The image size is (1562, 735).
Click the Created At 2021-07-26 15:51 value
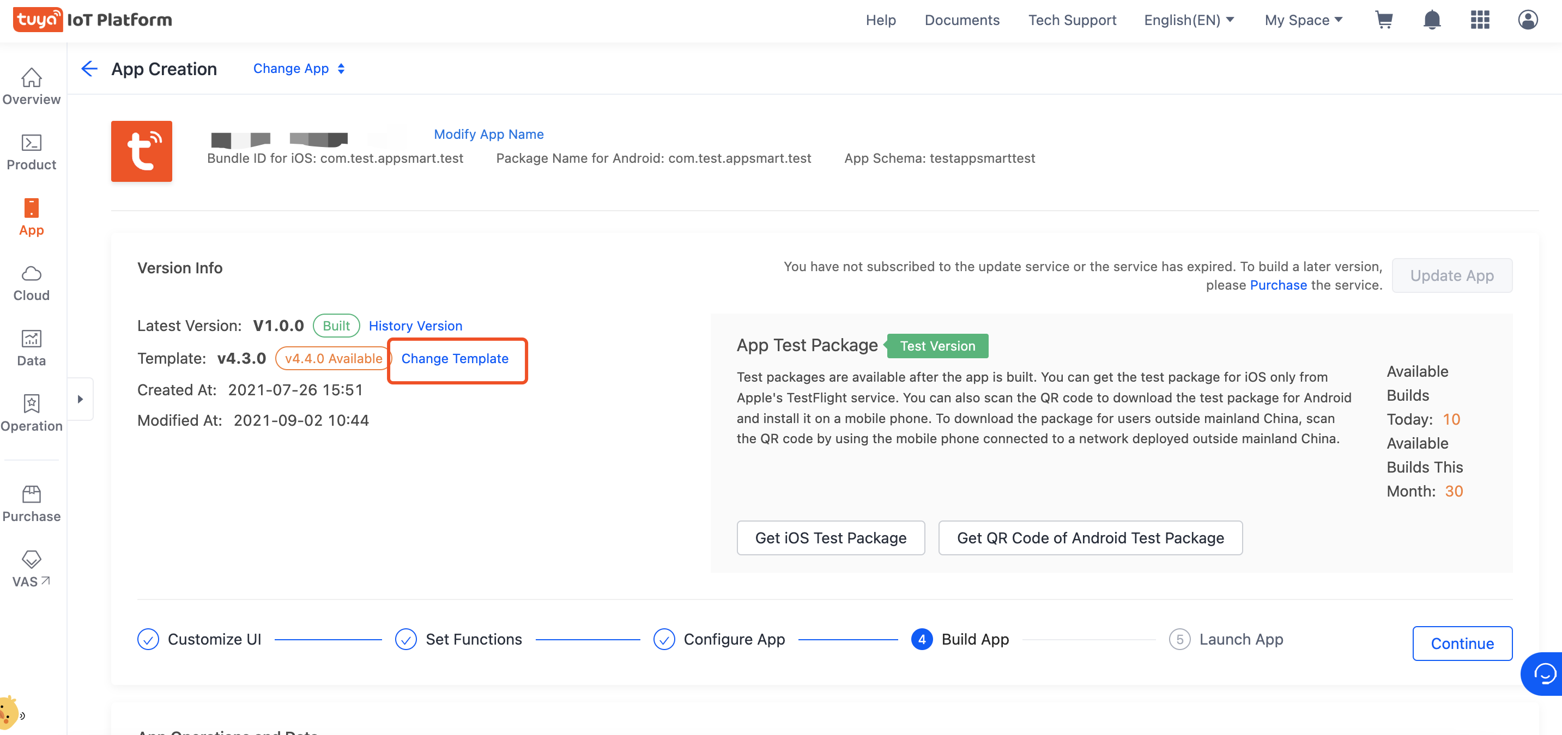click(x=295, y=390)
